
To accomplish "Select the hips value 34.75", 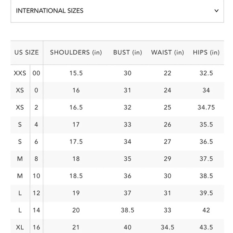I will (x=206, y=107).
